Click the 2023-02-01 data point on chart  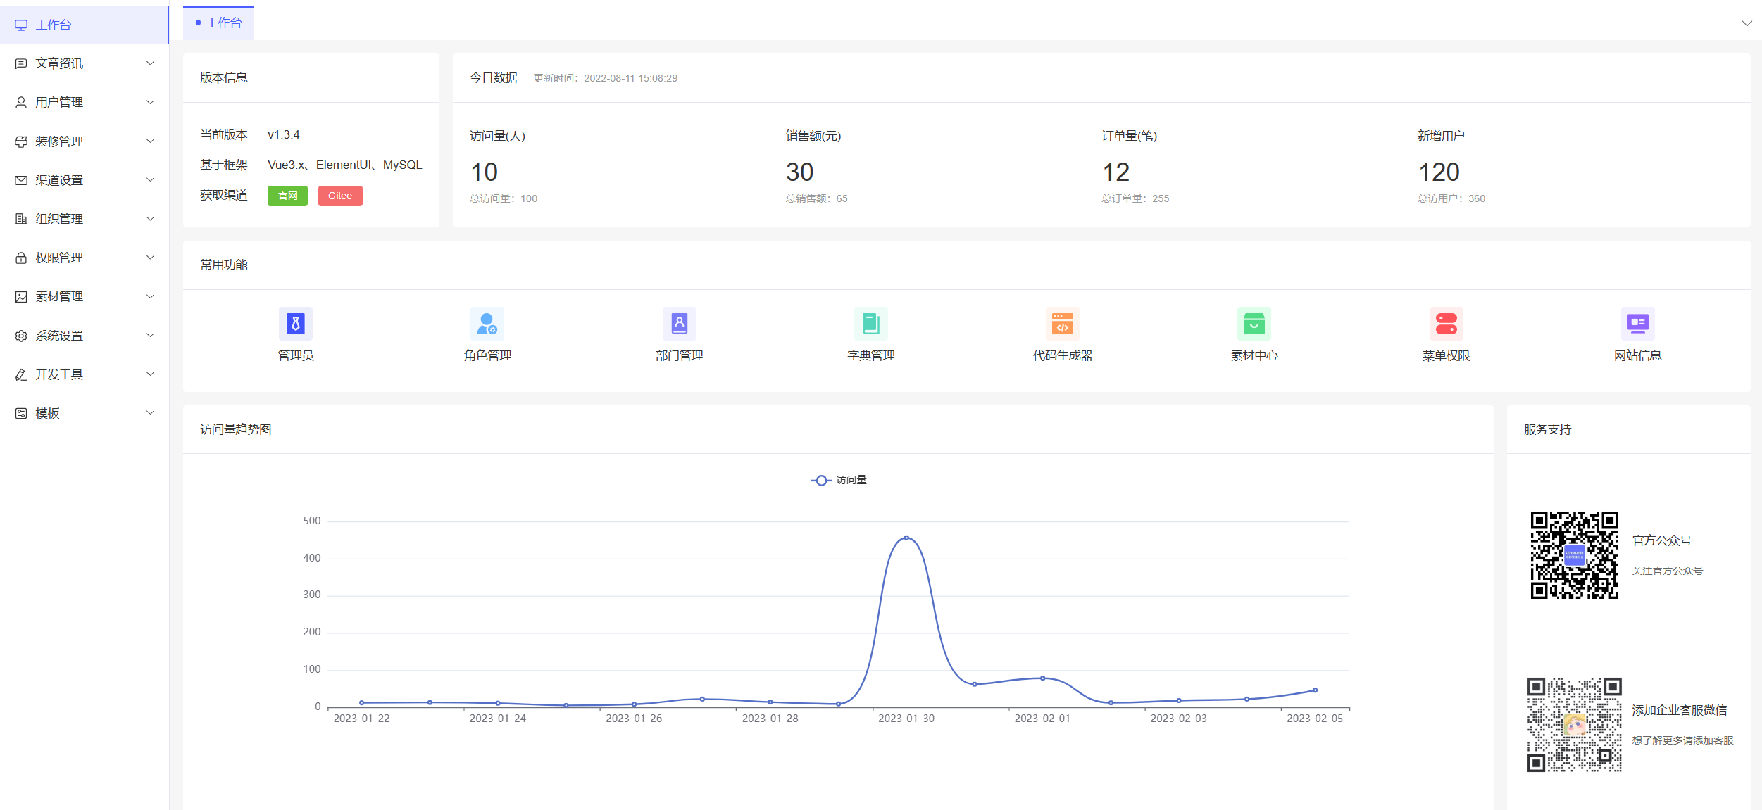click(x=1043, y=678)
